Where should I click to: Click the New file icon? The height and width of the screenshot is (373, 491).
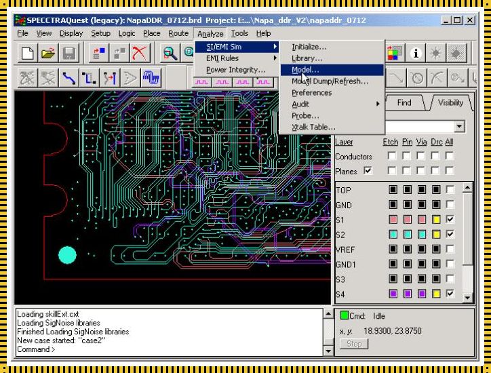click(28, 53)
